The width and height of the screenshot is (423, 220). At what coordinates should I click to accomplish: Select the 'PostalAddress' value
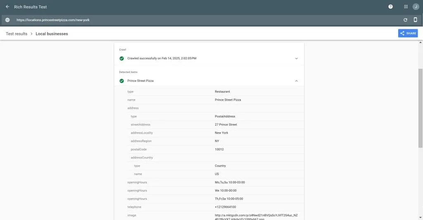(225, 117)
